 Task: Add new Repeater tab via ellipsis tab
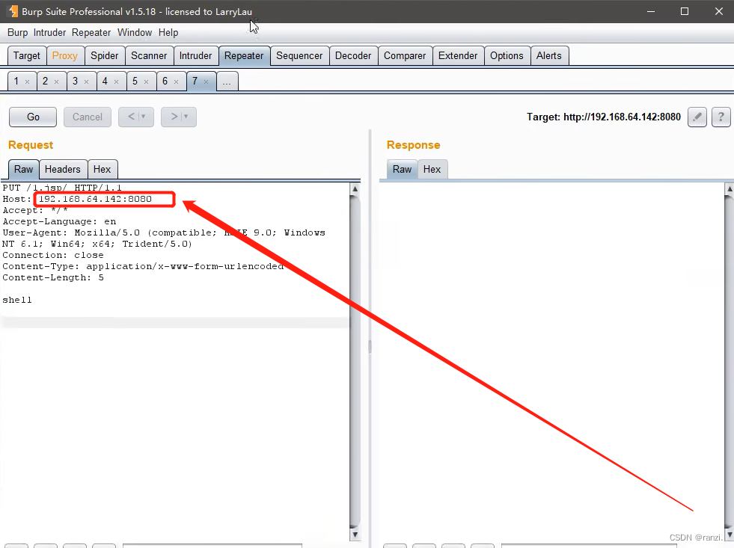pos(227,81)
